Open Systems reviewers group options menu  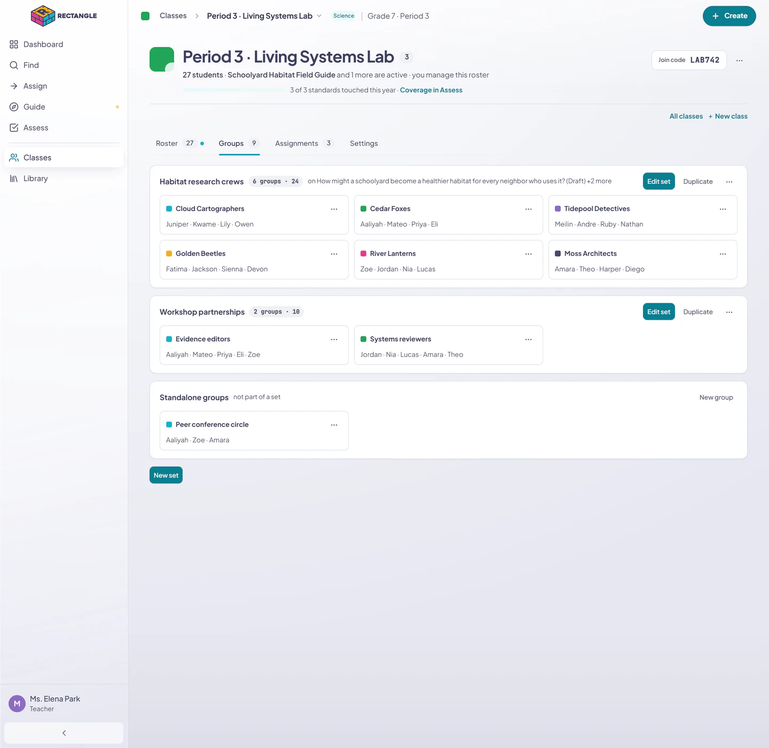click(529, 339)
